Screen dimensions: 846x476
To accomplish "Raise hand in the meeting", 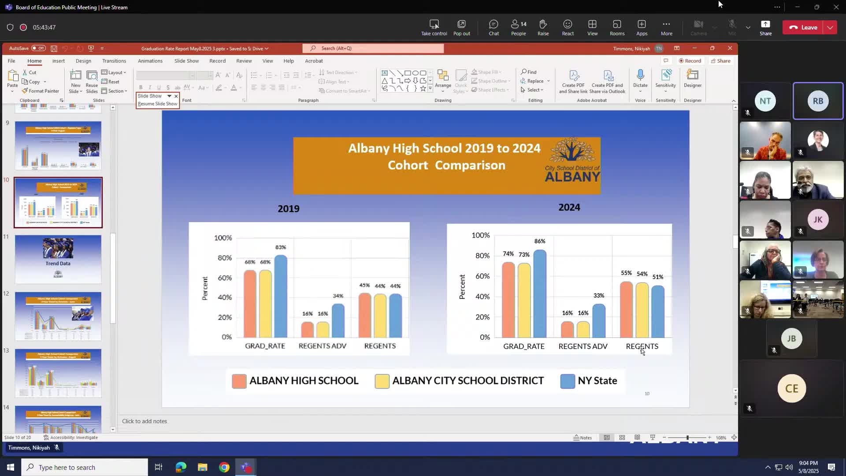I will (543, 27).
